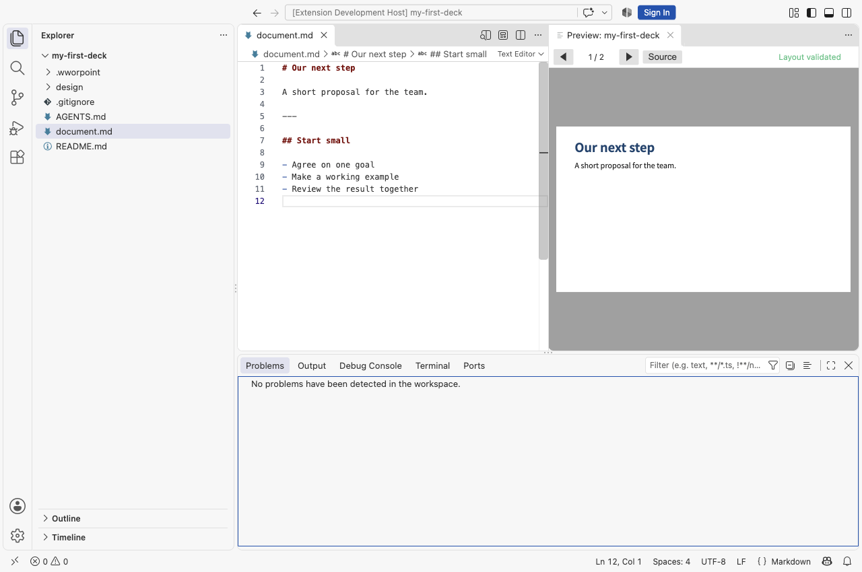The image size is (862, 572).
Task: Split the editor right
Action: 521,35
